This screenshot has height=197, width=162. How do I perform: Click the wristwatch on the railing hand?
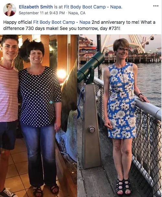pos(141,95)
